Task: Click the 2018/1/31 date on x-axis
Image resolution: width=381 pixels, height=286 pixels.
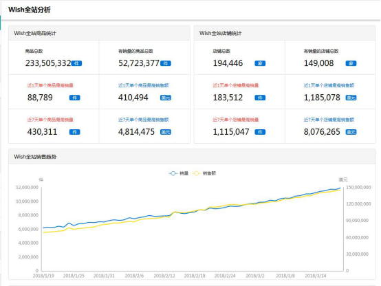Action: 104,276
